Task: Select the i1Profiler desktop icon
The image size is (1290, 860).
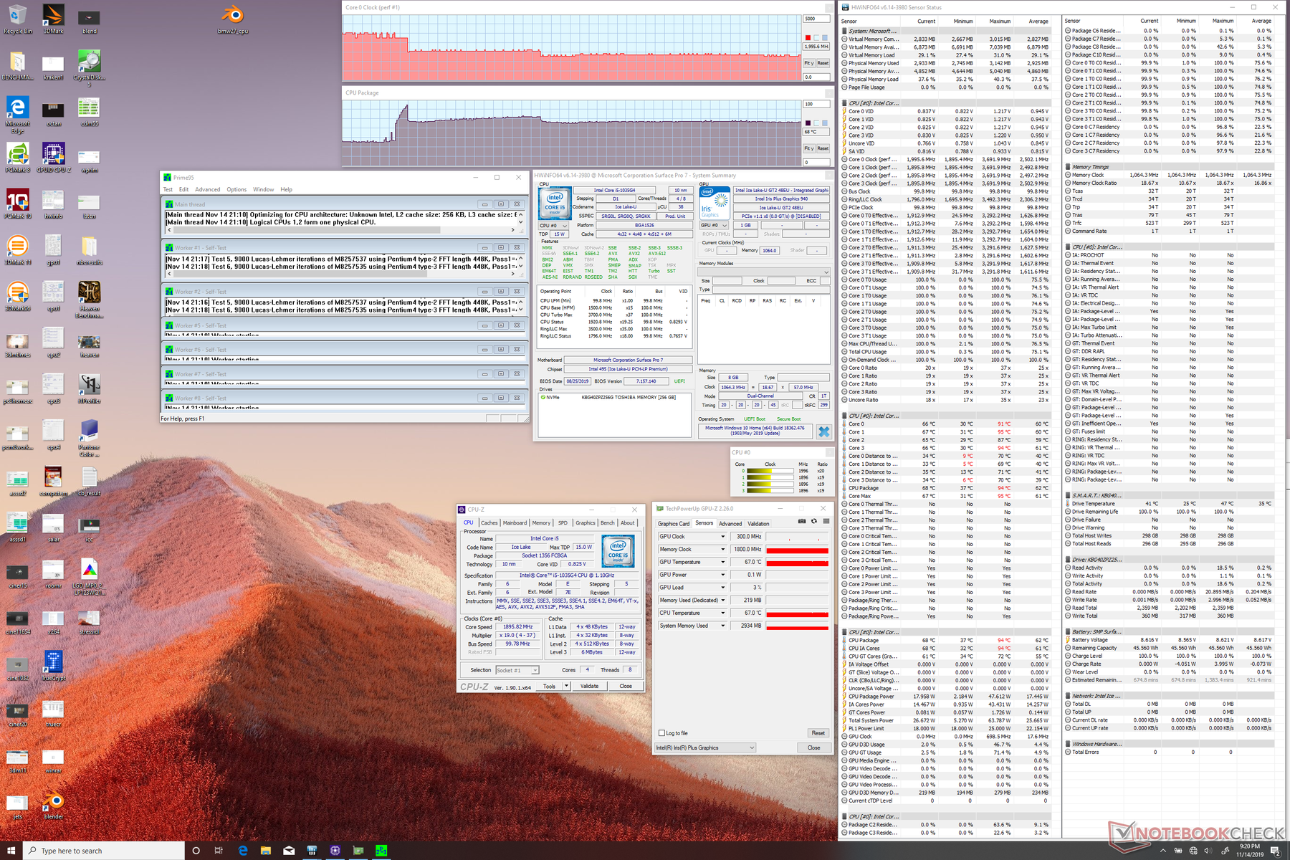Action: click(89, 388)
